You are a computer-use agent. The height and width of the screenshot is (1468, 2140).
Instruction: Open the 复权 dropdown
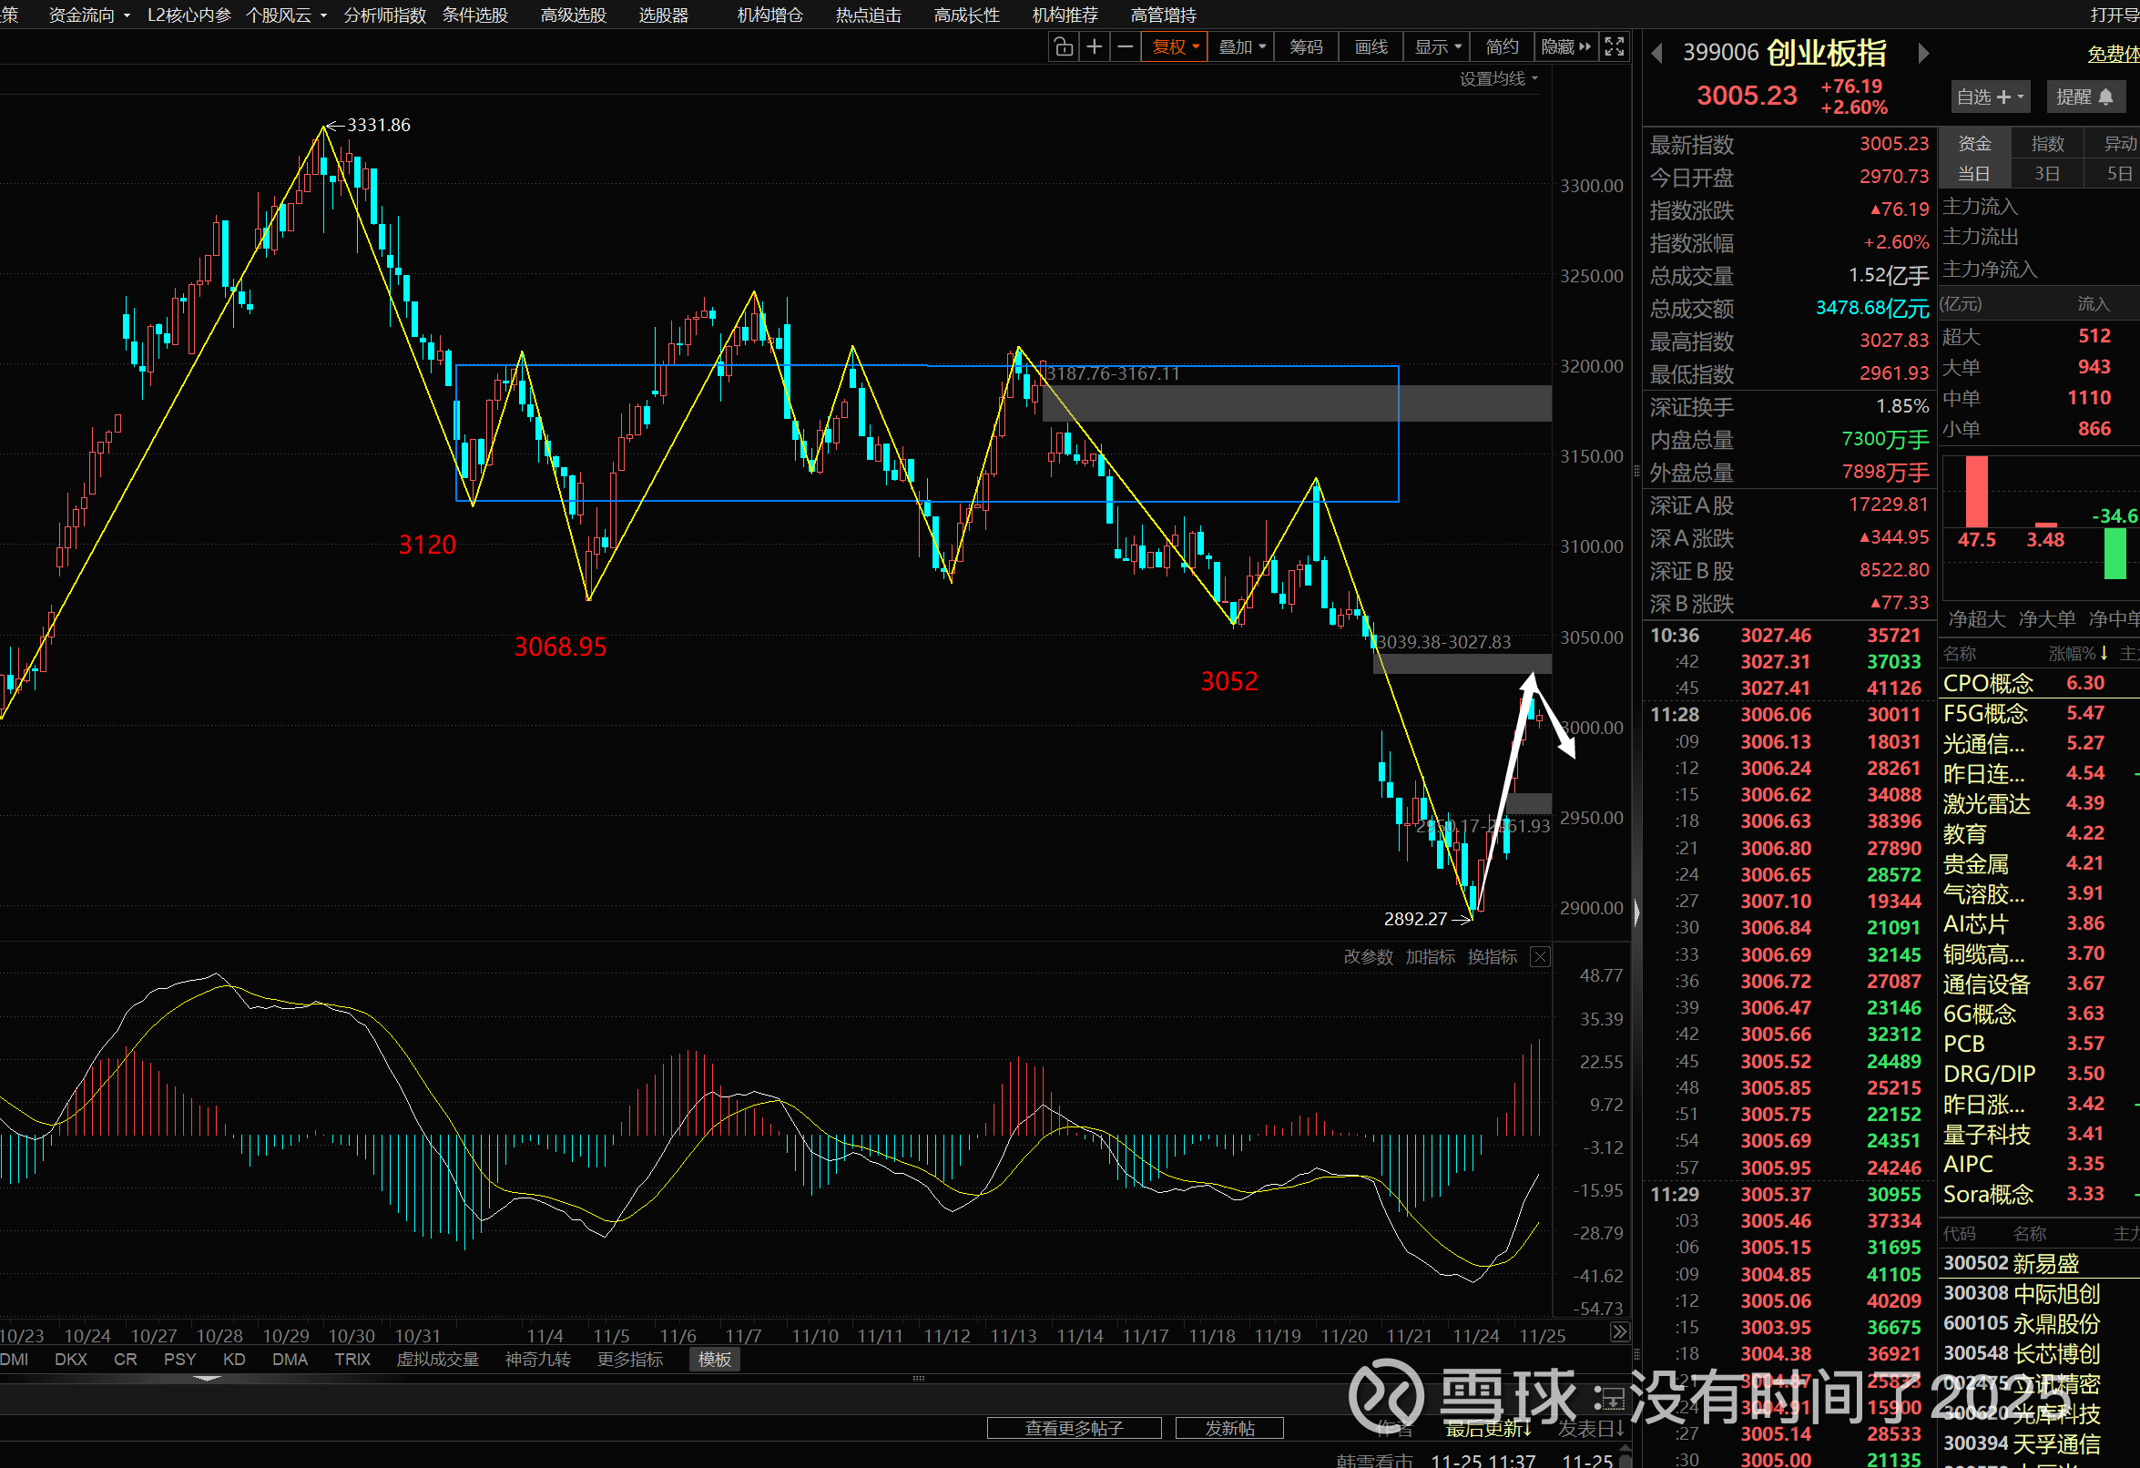[1175, 47]
